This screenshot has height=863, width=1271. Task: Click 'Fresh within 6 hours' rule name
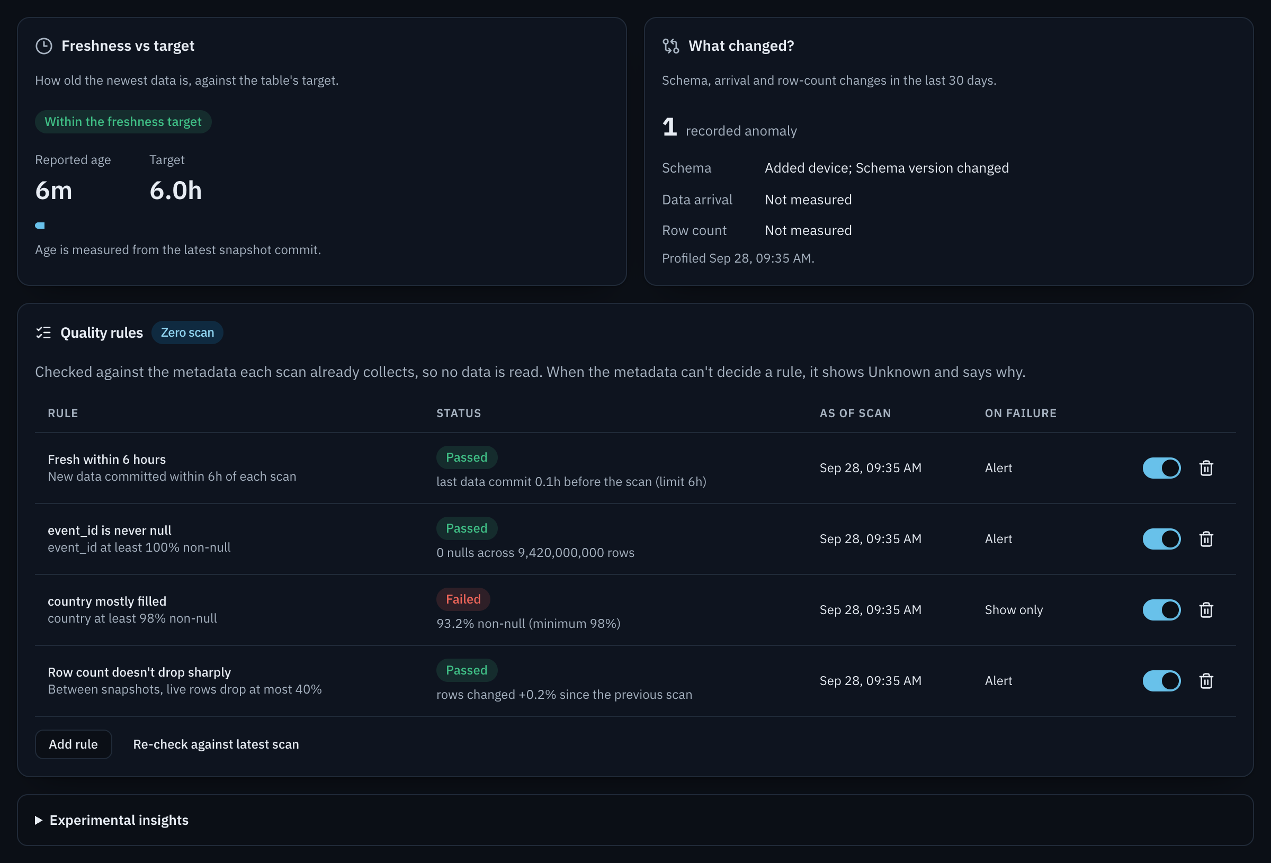pyautogui.click(x=106, y=460)
